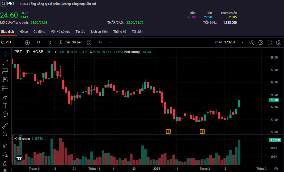Pick the ruler measure tool
This screenshot has width=284, height=172.
5,125
